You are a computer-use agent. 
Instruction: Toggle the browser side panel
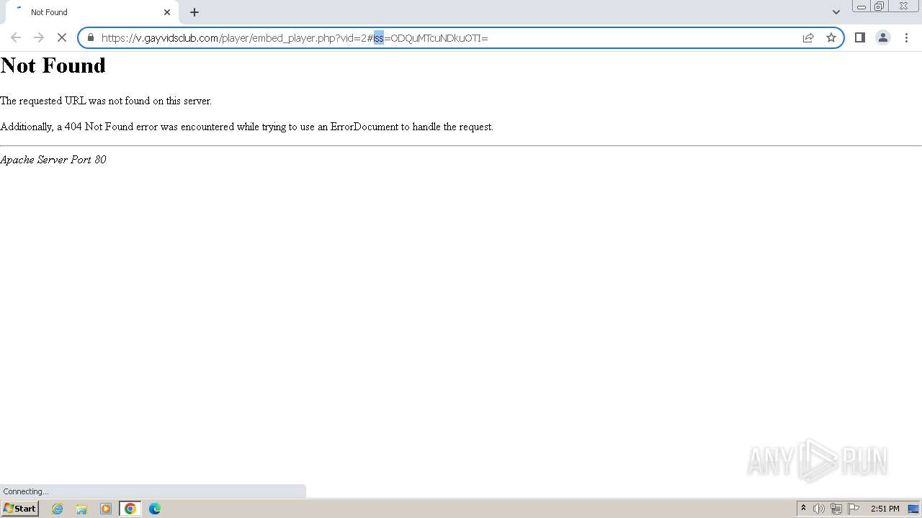pyautogui.click(x=860, y=37)
